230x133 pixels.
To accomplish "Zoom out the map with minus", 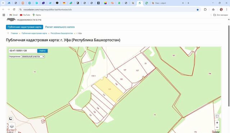I will [x=217, y=127].
